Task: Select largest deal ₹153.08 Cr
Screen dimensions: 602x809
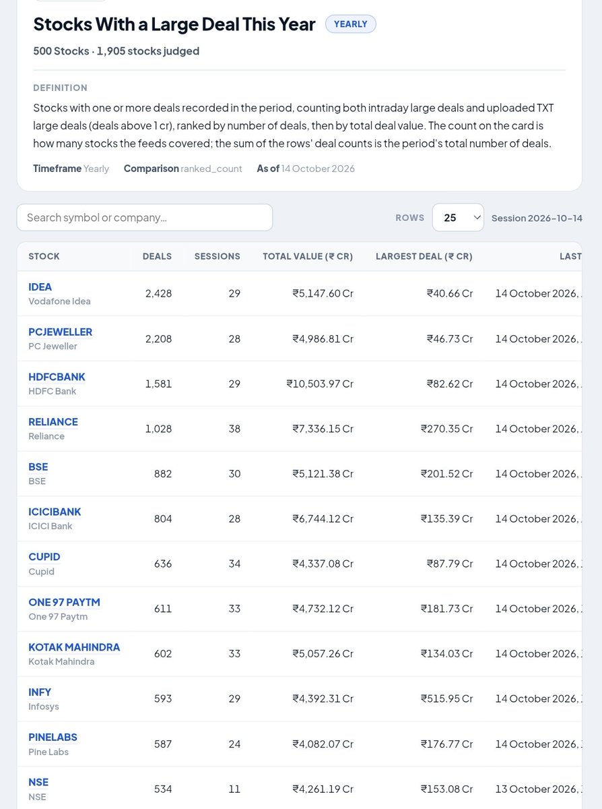Action: [x=447, y=789]
